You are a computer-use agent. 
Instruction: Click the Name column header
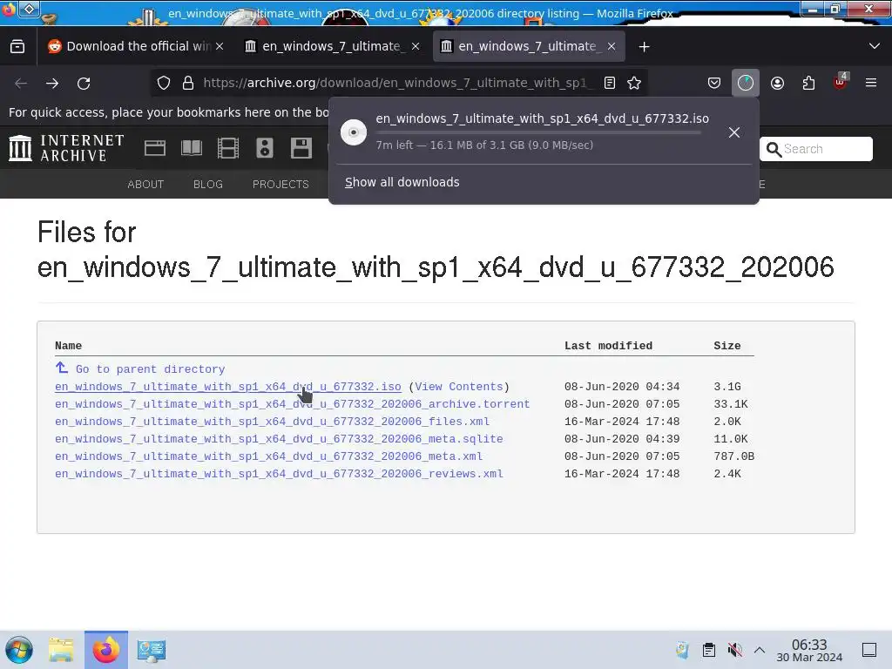click(x=68, y=346)
